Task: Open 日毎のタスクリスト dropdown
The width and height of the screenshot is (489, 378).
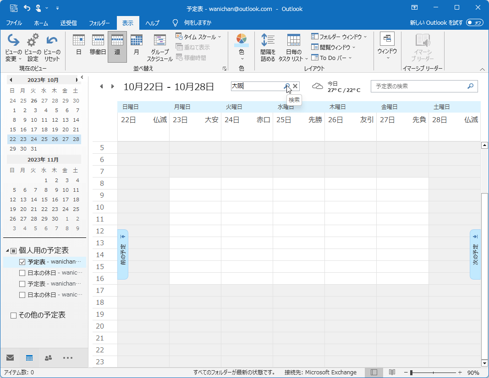Action: click(293, 47)
